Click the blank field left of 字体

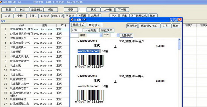tap(74, 35)
